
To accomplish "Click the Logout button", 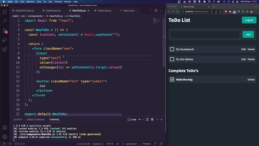I will coord(249,20).
